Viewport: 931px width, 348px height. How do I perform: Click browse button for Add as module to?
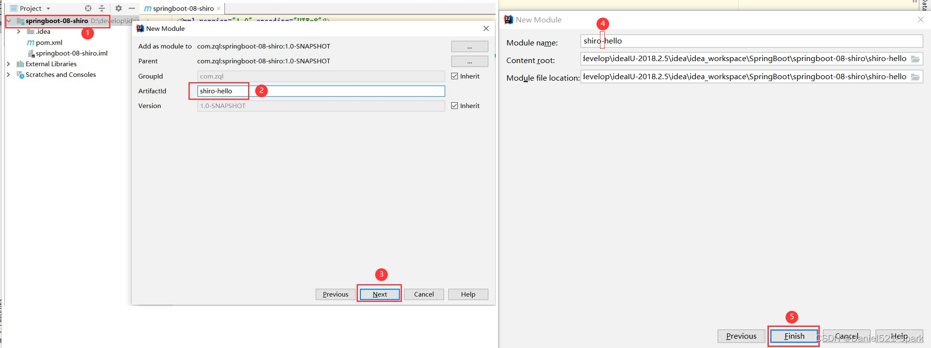(470, 46)
